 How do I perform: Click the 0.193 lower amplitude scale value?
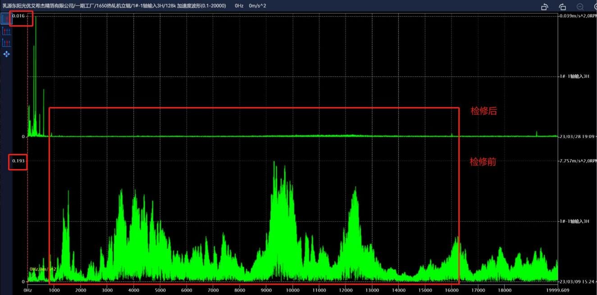[18, 161]
